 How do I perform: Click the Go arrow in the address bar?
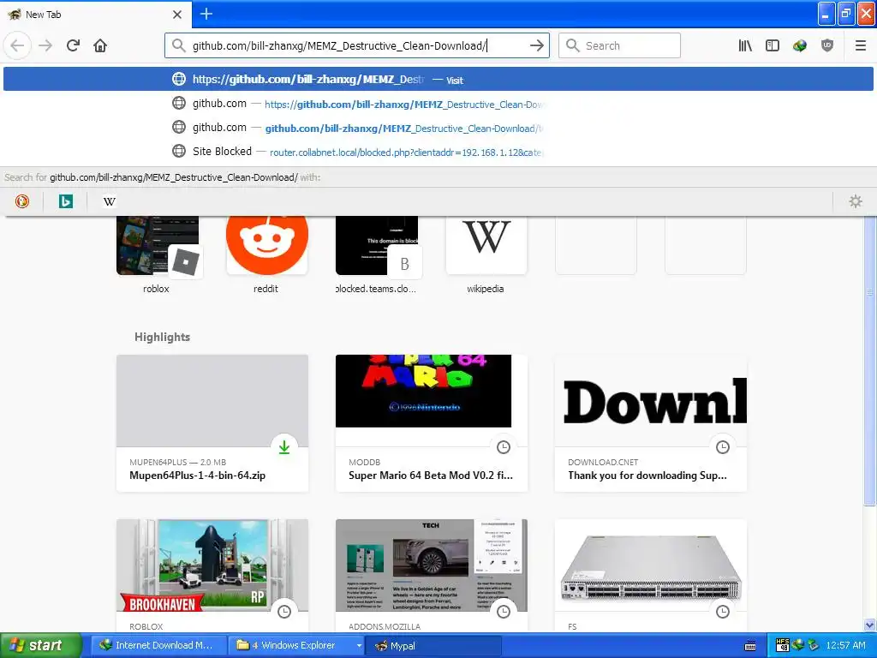536,45
